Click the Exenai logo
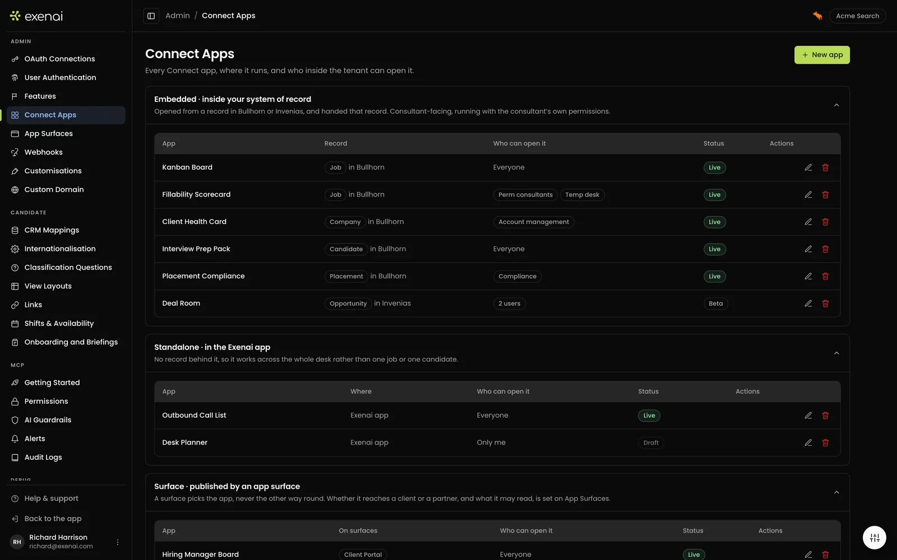The image size is (897, 560). pos(36,16)
